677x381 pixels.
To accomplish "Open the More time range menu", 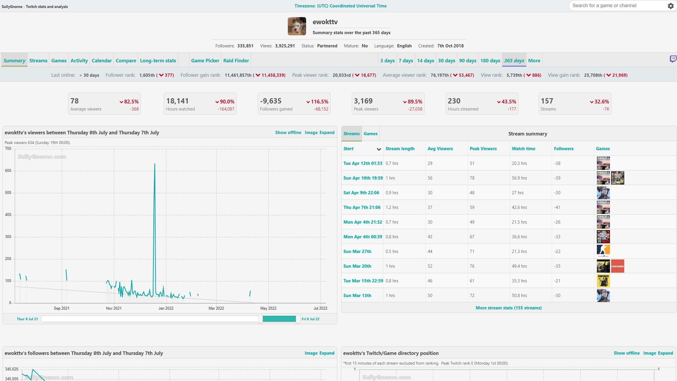I will pos(534,61).
